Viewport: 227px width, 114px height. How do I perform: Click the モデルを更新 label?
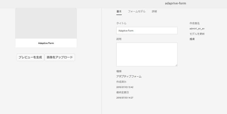click(x=197, y=34)
